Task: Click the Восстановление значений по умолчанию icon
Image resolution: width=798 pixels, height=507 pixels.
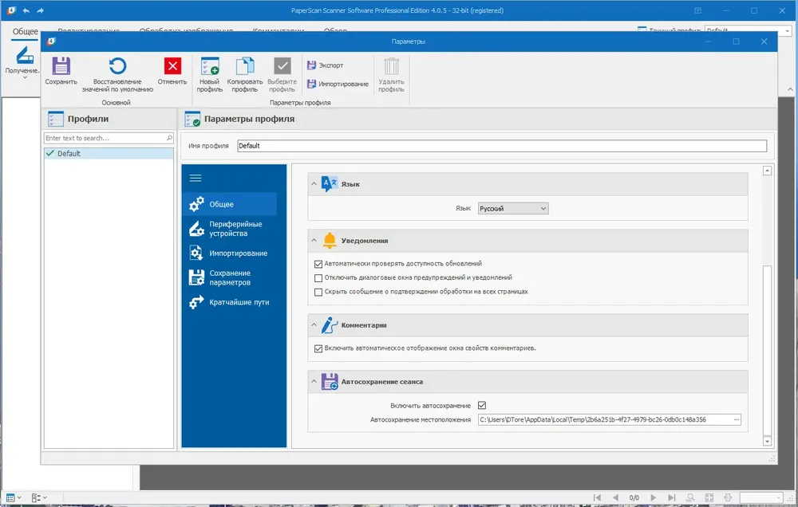Action: tap(117, 66)
